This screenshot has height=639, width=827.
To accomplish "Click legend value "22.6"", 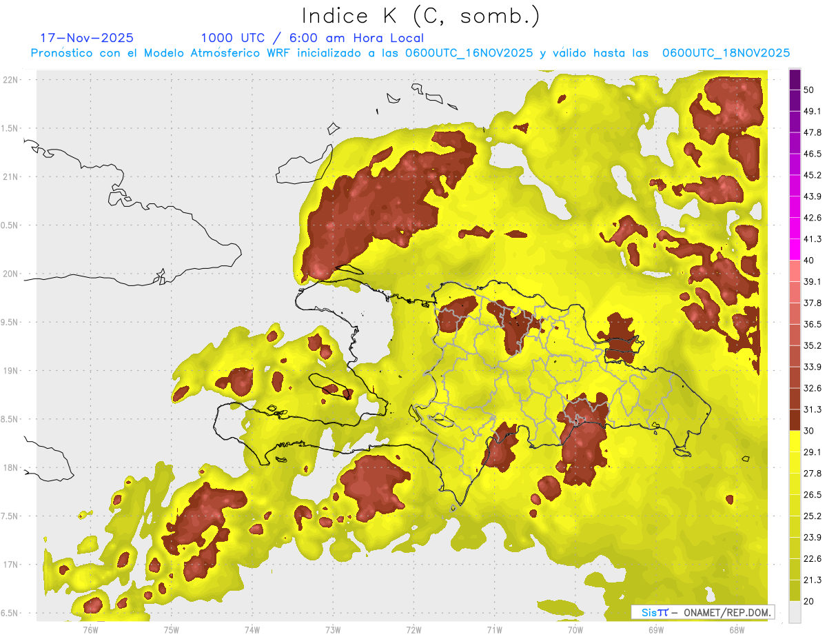I will (x=813, y=558).
